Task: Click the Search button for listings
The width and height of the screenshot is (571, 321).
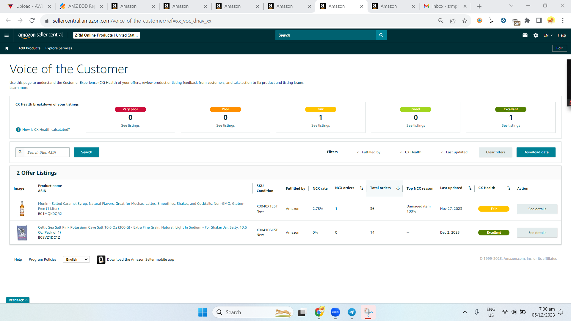Action: click(x=87, y=152)
